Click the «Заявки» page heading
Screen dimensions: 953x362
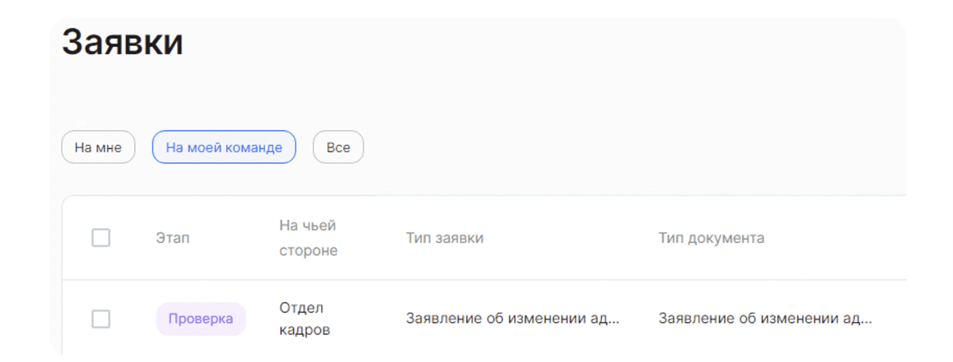122,42
